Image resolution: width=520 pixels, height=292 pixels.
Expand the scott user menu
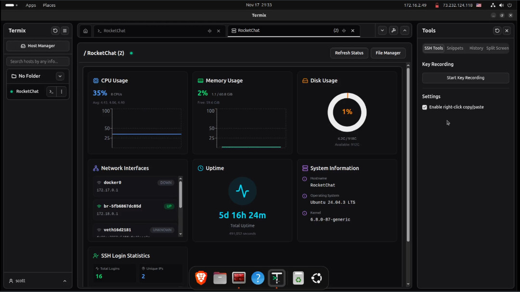click(x=65, y=281)
